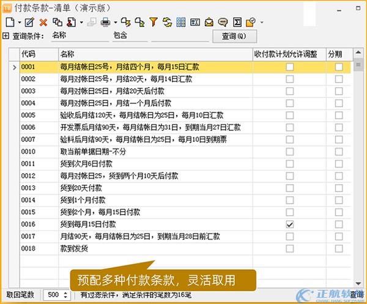Image resolution: width=367 pixels, height=304 pixels.
Task: Click the folder with checkmark icon
Action: 251,23
